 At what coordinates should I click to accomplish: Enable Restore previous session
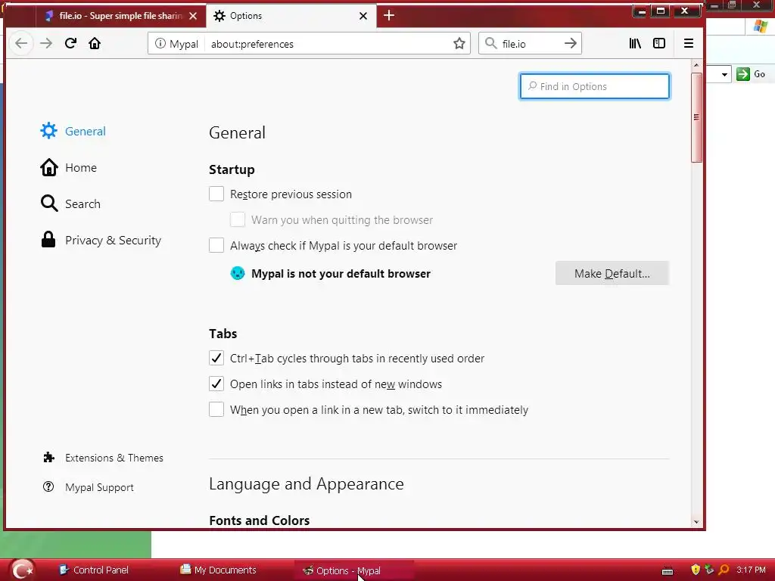pyautogui.click(x=216, y=194)
